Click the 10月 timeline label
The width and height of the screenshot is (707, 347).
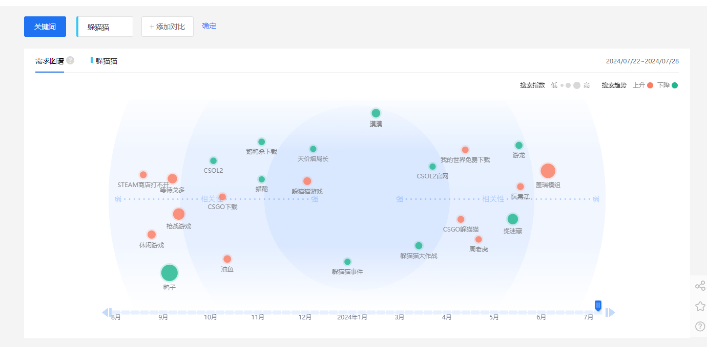click(x=211, y=317)
